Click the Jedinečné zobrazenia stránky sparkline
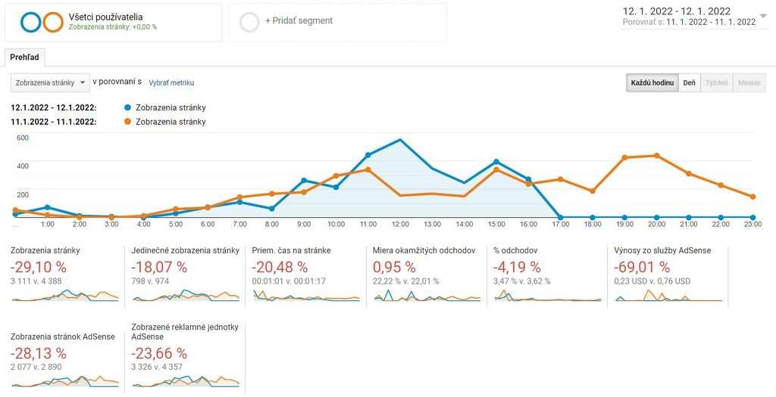Screen dimensions: 776x397 coord(185,296)
